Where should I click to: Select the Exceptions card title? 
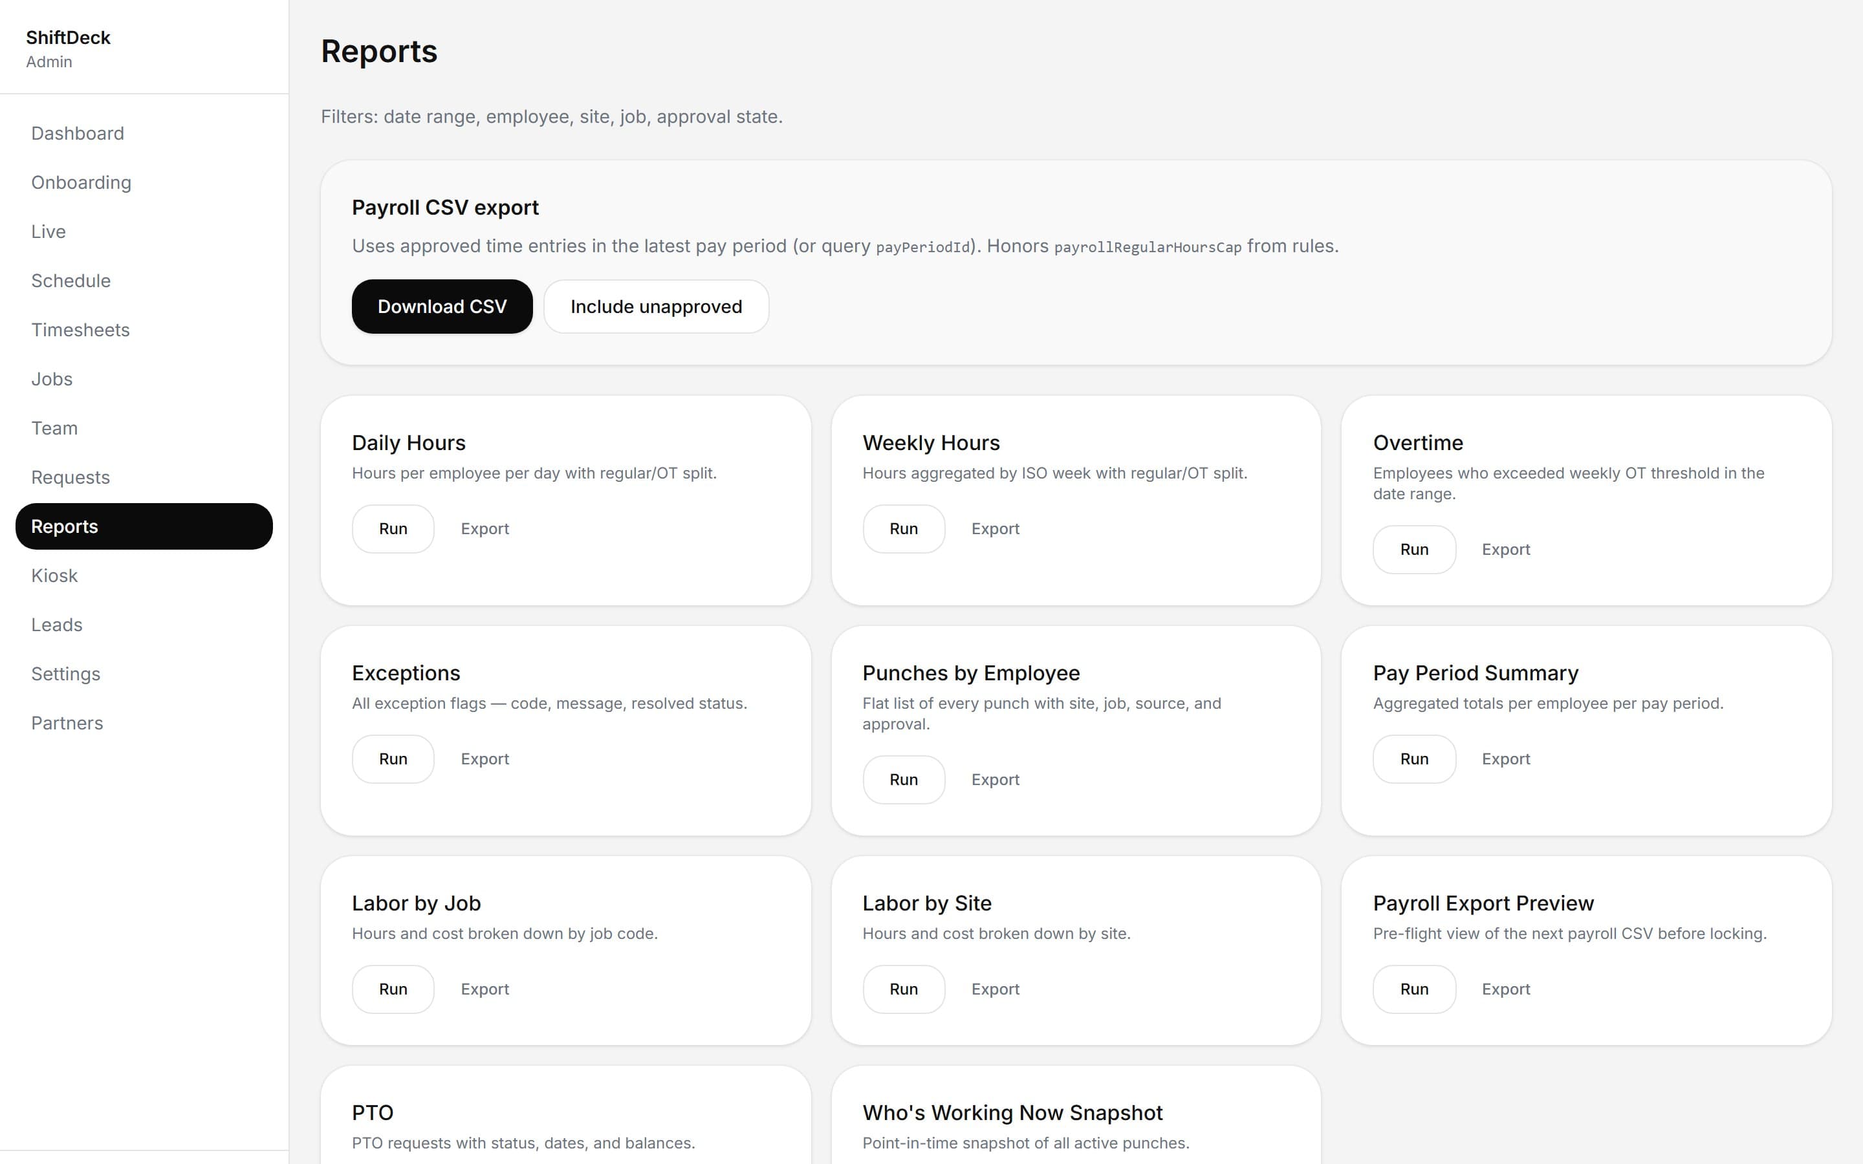click(x=406, y=674)
